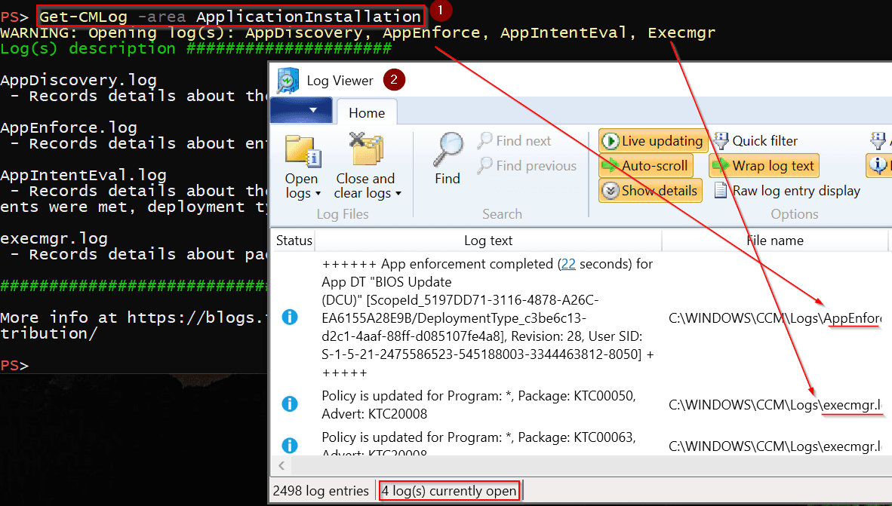Select the Home ribbon tab
Screen dimensions: 892x506
(367, 113)
